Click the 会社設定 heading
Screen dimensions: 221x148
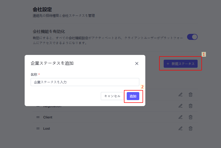(x=42, y=10)
